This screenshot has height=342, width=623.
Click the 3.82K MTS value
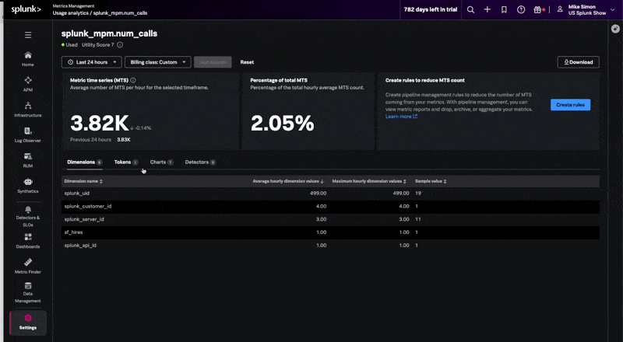click(x=100, y=123)
